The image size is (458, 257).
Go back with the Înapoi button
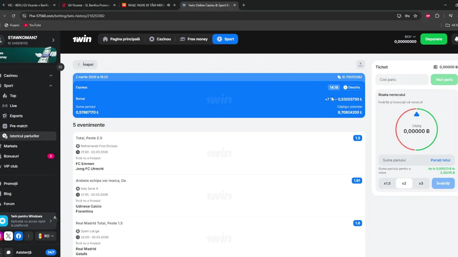click(85, 65)
